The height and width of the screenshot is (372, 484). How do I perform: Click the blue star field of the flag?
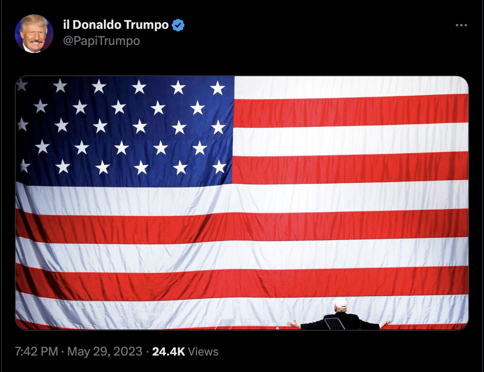point(124,130)
